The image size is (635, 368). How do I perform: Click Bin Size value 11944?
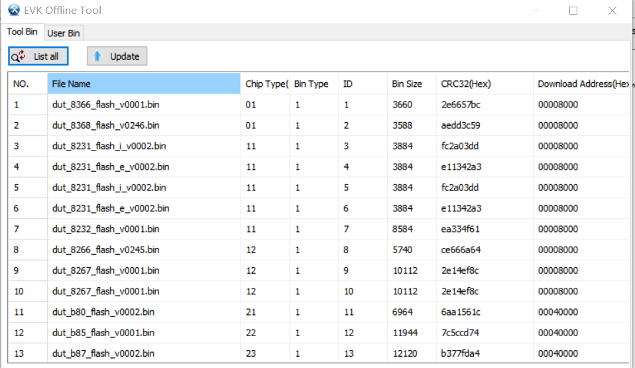click(x=405, y=332)
